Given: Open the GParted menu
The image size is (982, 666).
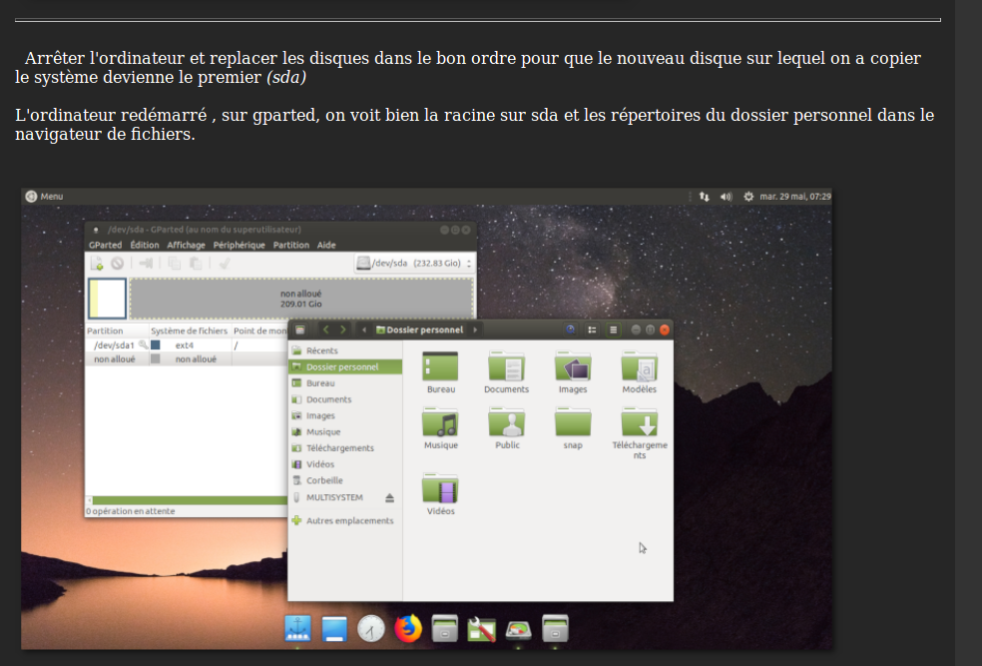Looking at the screenshot, I should pos(105,245).
